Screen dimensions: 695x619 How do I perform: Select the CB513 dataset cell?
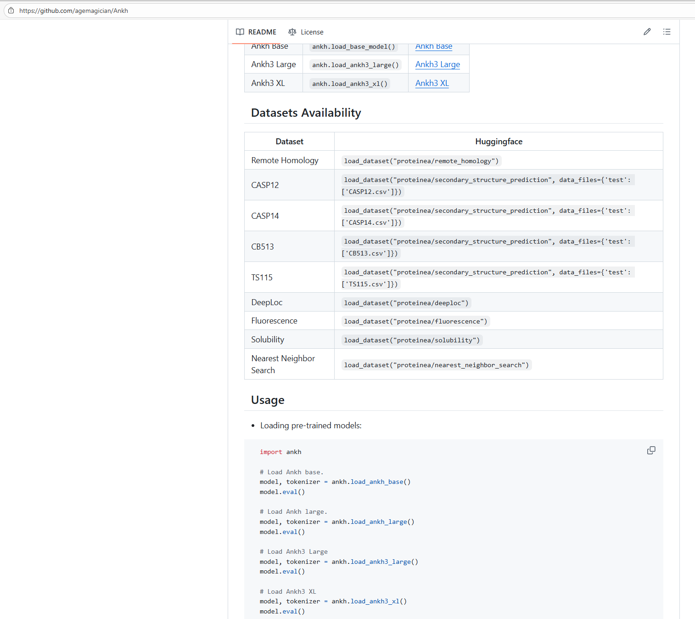(289, 246)
